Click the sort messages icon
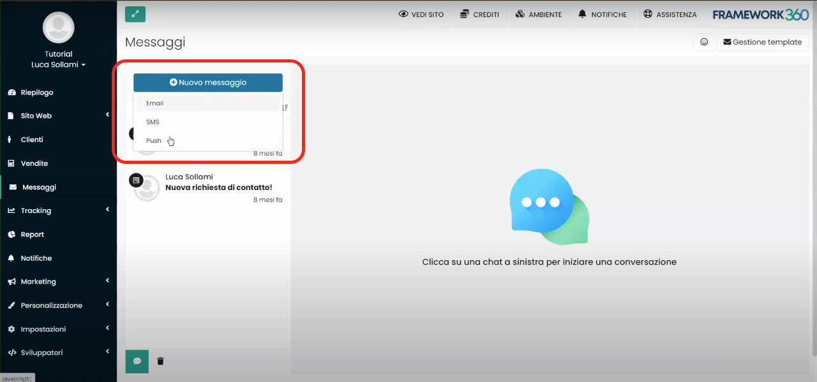The image size is (817, 382). click(285, 107)
